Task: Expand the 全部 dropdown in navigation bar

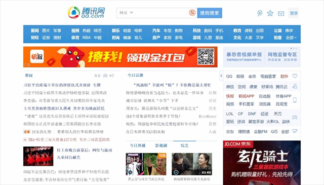Action: coord(291,38)
